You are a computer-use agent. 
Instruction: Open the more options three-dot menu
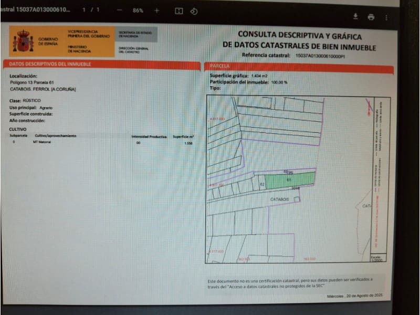coord(387,17)
